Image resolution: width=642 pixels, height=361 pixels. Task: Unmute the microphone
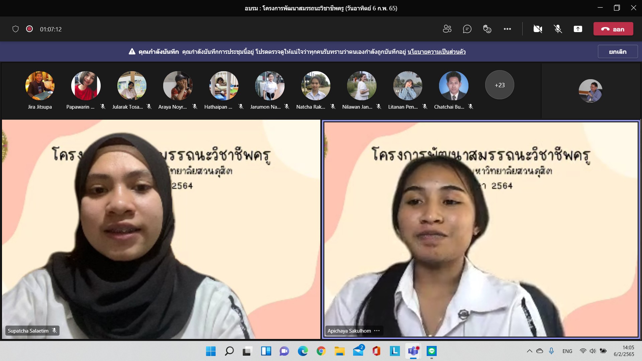pos(558,29)
